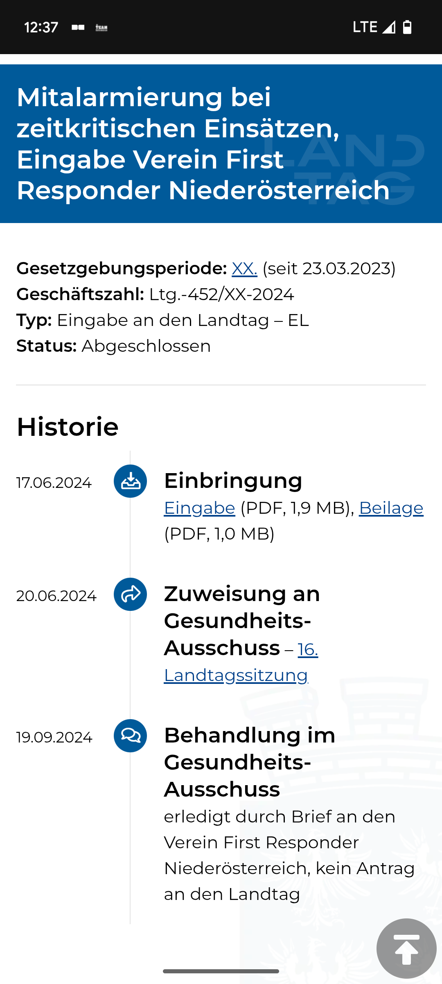Open the XX. Gesetzgebungsperiode link
442x984 pixels.
point(244,269)
